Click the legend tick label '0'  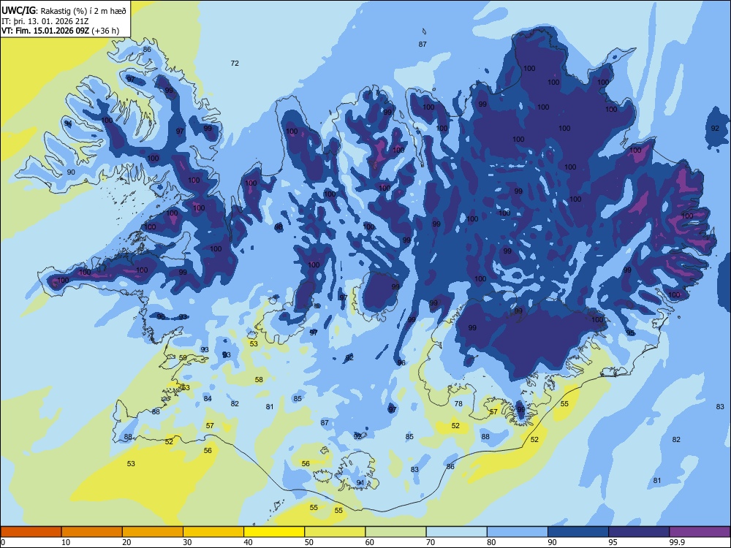(3, 542)
